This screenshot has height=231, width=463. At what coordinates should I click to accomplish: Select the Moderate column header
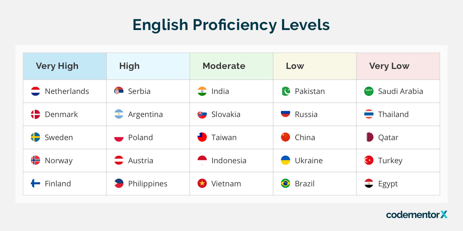224,66
